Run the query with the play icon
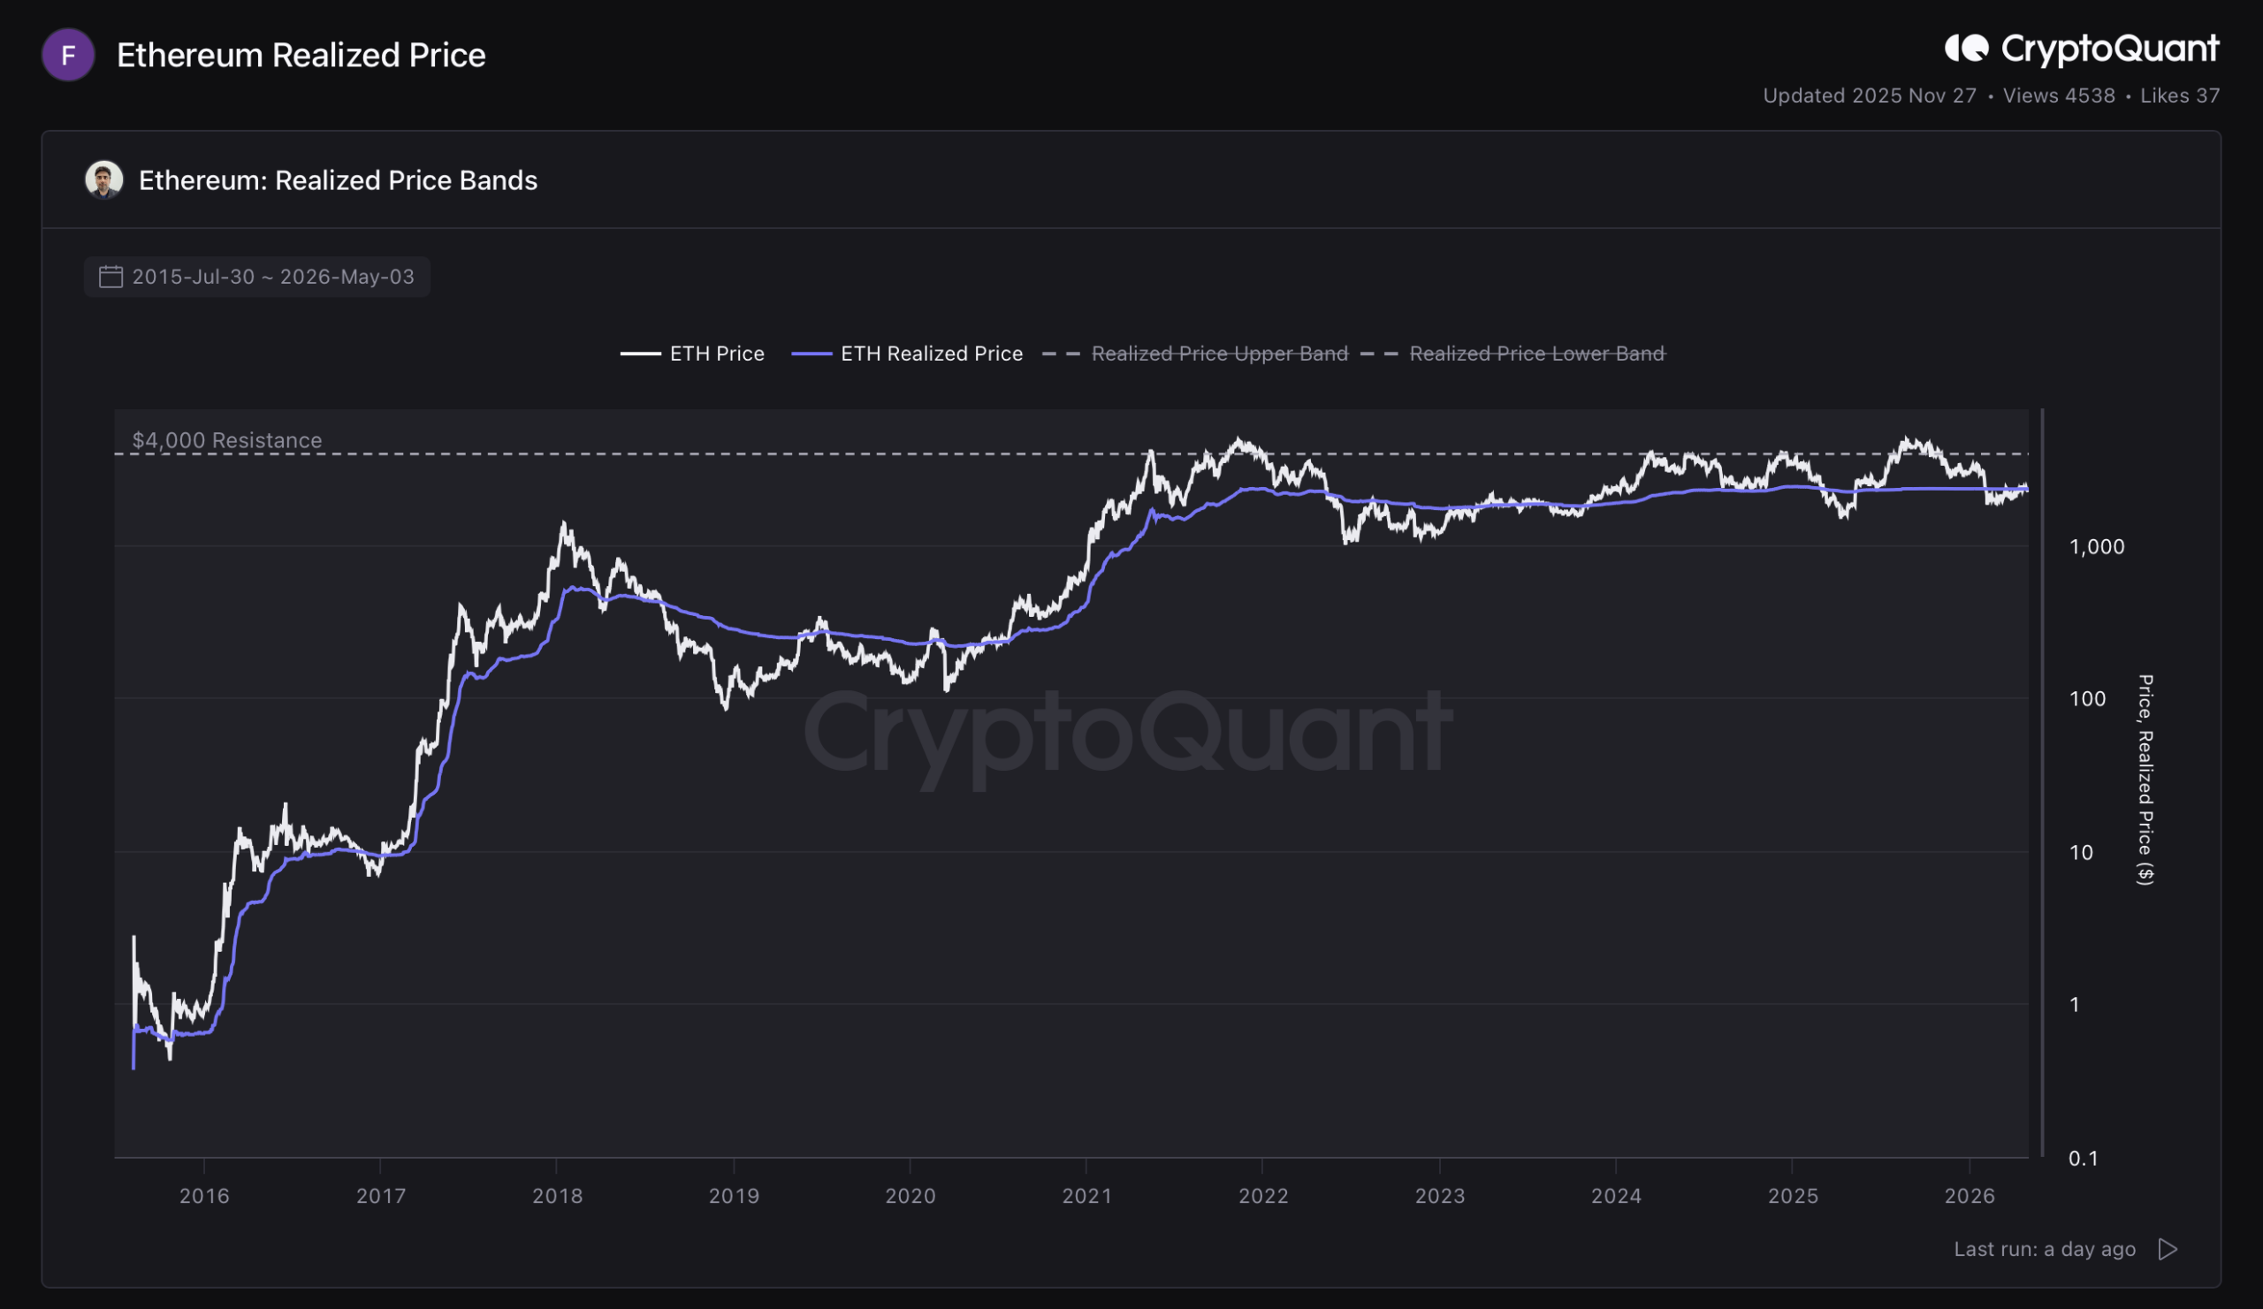2263x1309 pixels. pyautogui.click(x=2168, y=1249)
